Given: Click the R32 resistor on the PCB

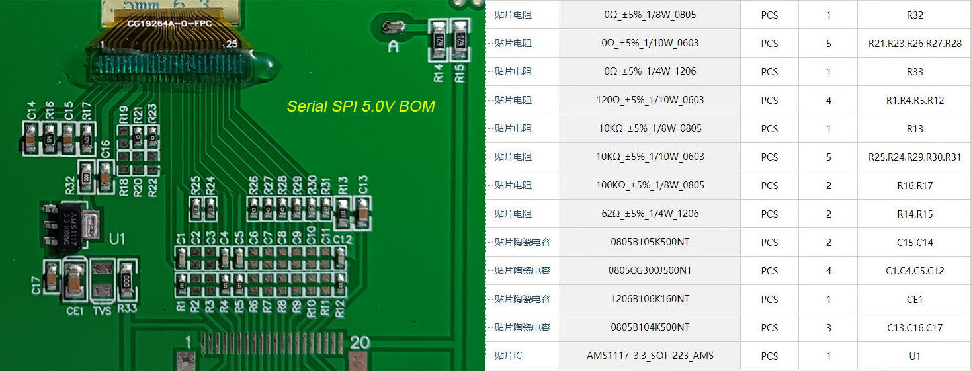Looking at the screenshot, I should 85,175.
